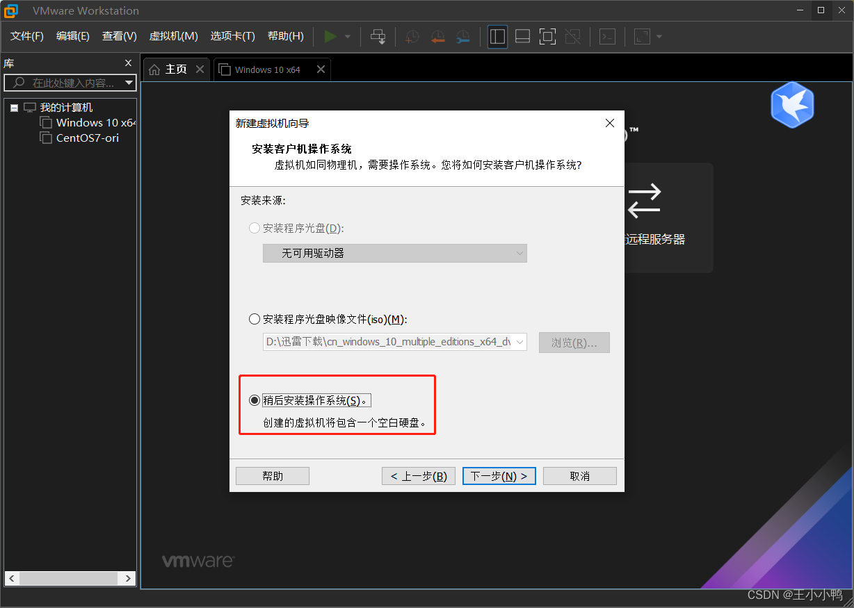Image resolution: width=854 pixels, height=608 pixels.
Task: Click take snapshot clock icon
Action: pyautogui.click(x=412, y=36)
